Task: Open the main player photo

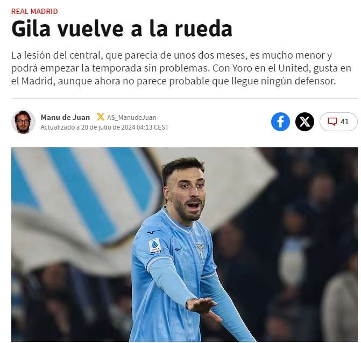Action: 185,244
